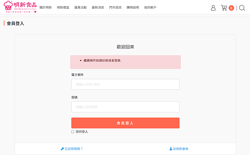The height and width of the screenshot is (155, 250).
Task: Open the search magnifier icon
Action: (242, 8)
